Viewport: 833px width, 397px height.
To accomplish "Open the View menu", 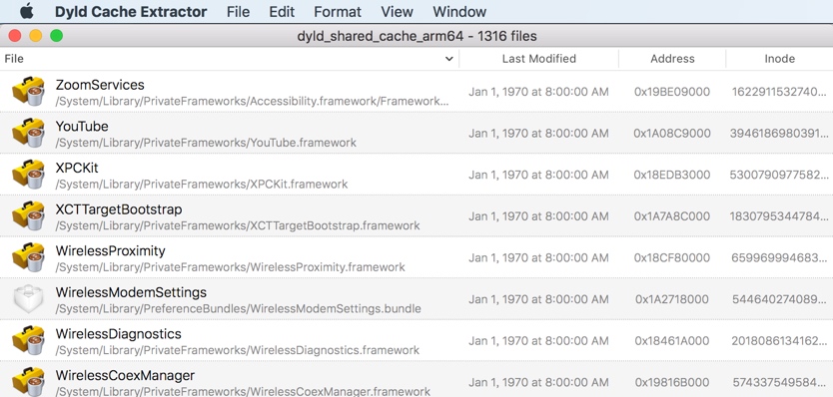I will coord(397,12).
